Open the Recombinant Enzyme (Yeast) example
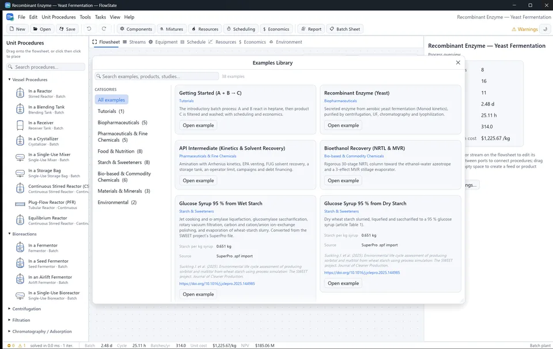The width and height of the screenshot is (553, 349). [343, 125]
